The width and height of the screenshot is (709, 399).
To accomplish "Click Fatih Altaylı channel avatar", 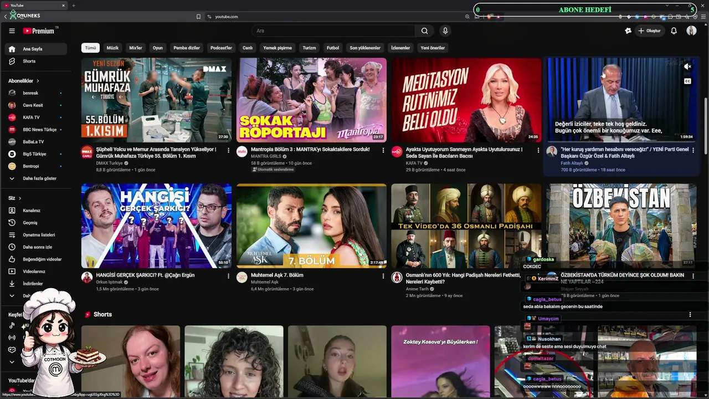I will [x=552, y=152].
